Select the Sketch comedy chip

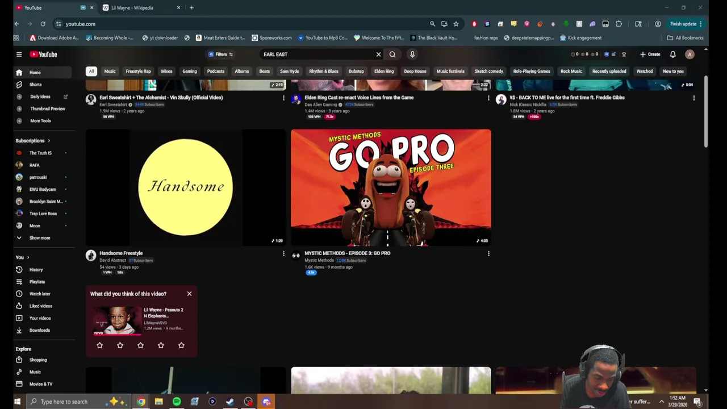(x=489, y=71)
